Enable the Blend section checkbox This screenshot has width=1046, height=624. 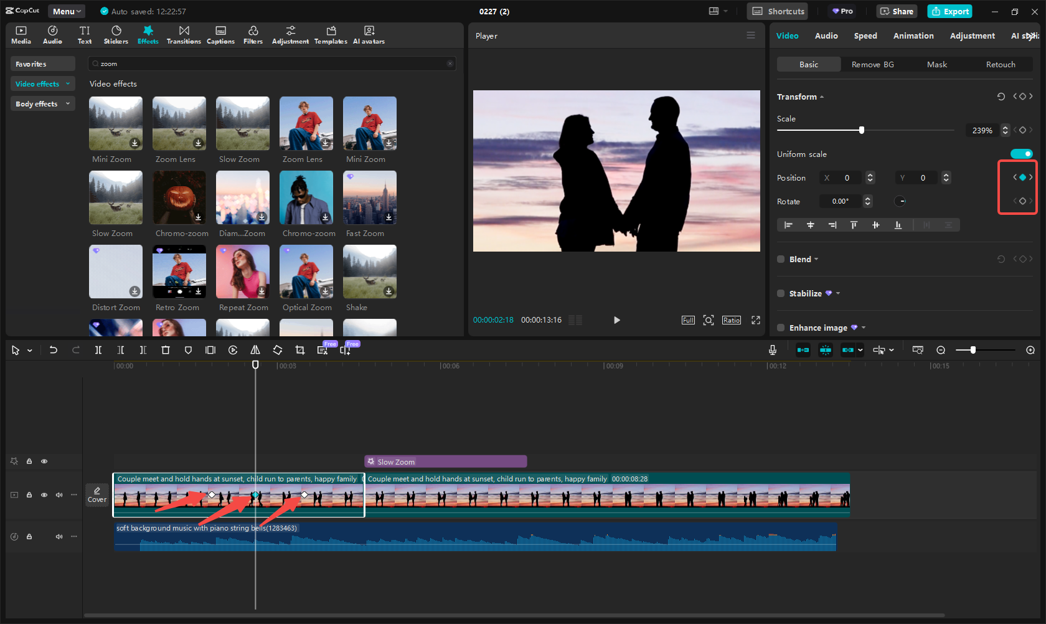781,259
